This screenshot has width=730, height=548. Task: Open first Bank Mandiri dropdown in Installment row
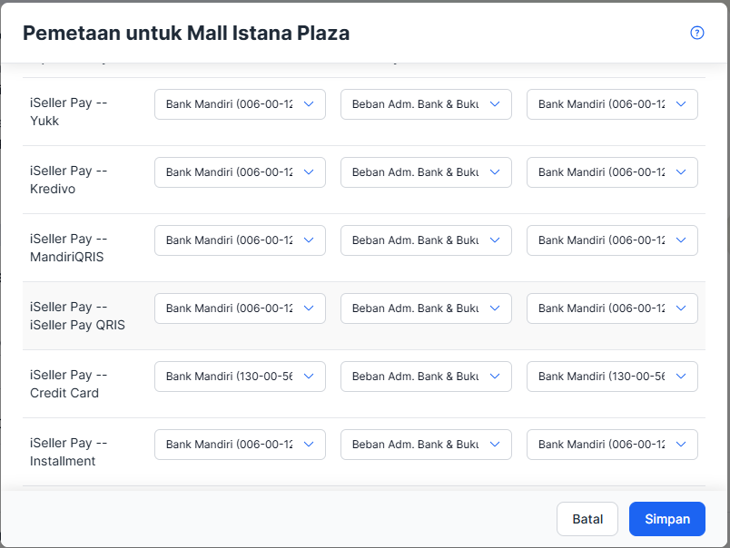tap(240, 445)
